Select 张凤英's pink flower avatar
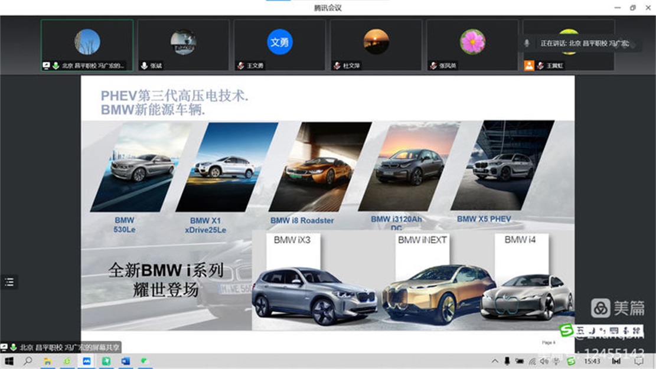Image resolution: width=656 pixels, height=369 pixels. coord(472,42)
